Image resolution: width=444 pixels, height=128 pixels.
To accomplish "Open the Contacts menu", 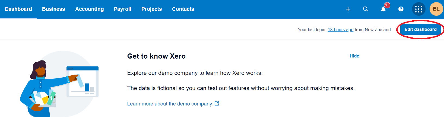I will (183, 9).
